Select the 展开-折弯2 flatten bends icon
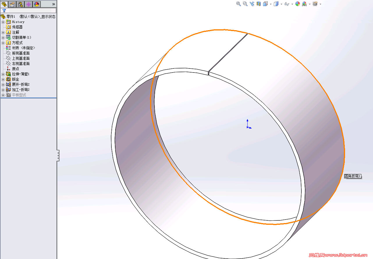 pyautogui.click(x=8, y=84)
